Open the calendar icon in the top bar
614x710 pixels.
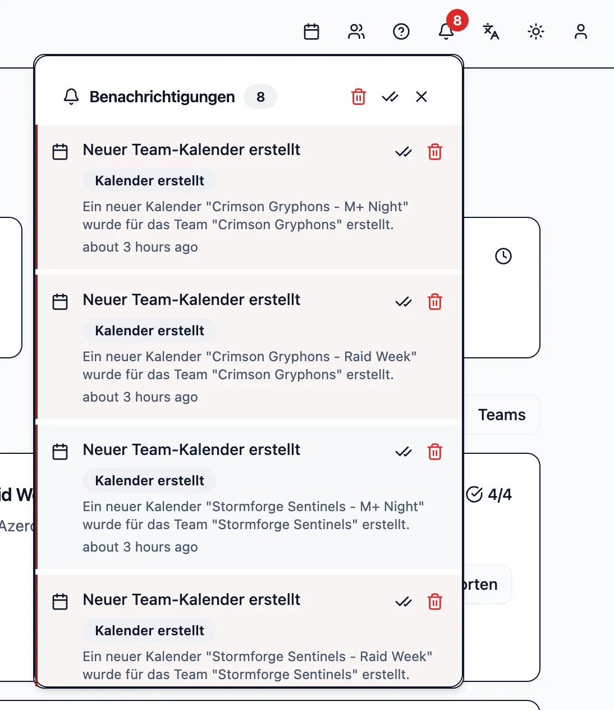312,31
